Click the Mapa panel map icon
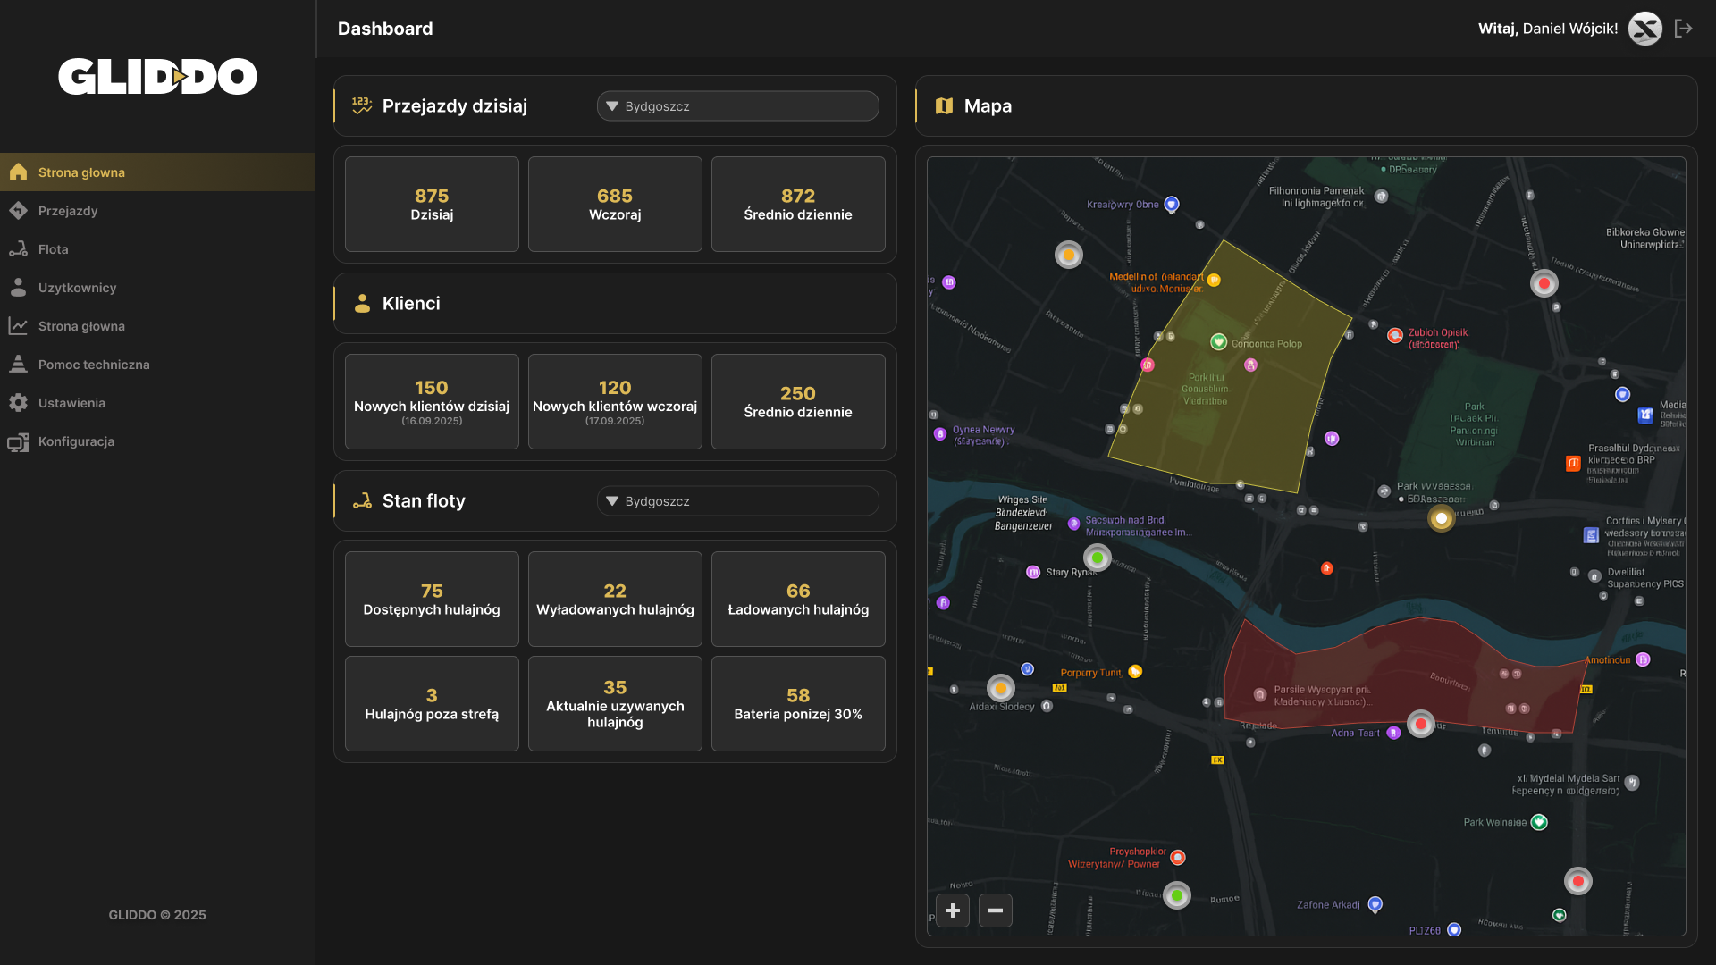Viewport: 1716px width, 965px height. click(x=944, y=106)
